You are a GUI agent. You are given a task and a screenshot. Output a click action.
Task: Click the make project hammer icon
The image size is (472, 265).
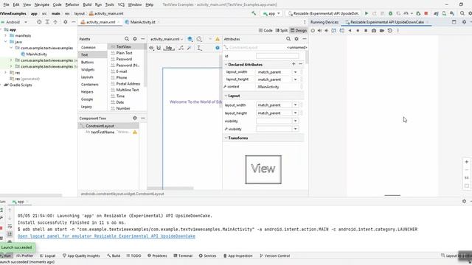coord(254,13)
